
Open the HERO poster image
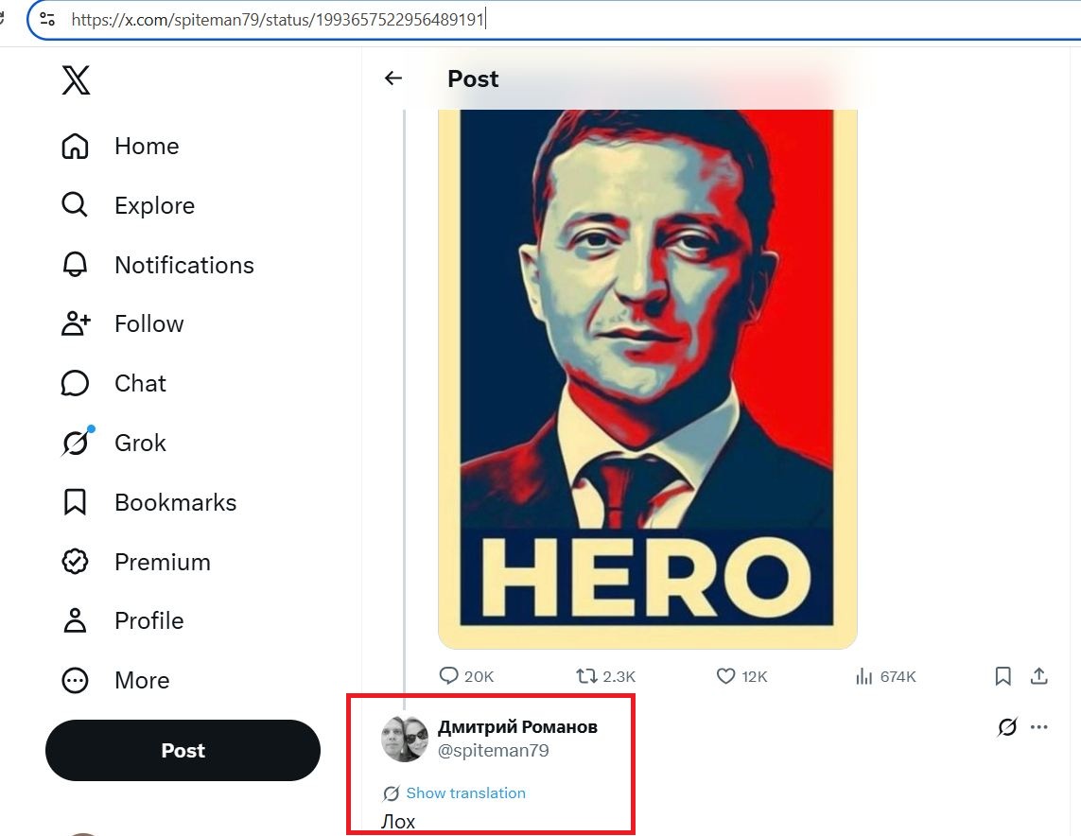pyautogui.click(x=647, y=379)
